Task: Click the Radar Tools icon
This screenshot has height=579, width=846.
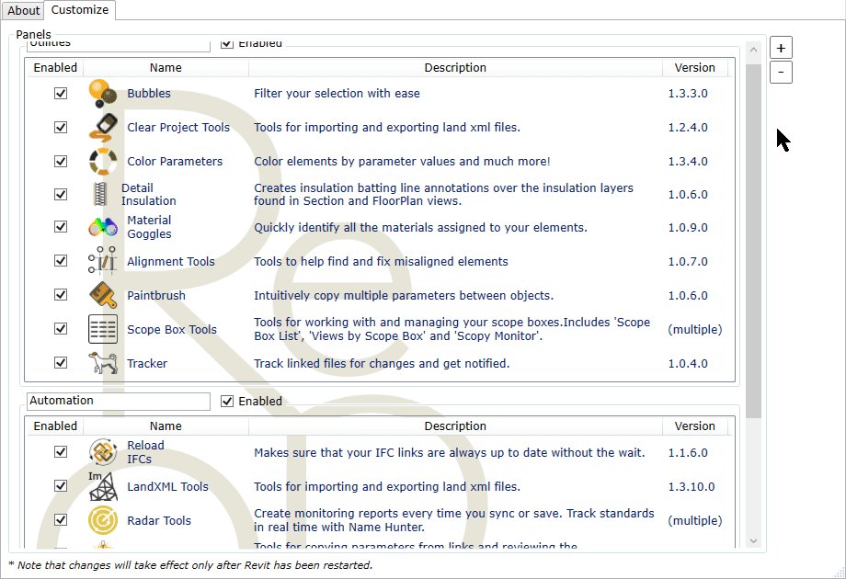Action: click(x=102, y=520)
